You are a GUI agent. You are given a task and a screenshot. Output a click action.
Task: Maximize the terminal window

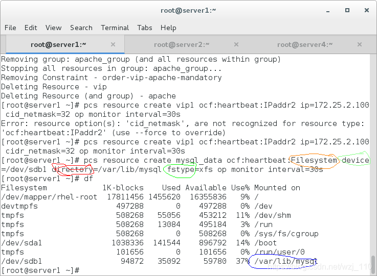coord(347,10)
